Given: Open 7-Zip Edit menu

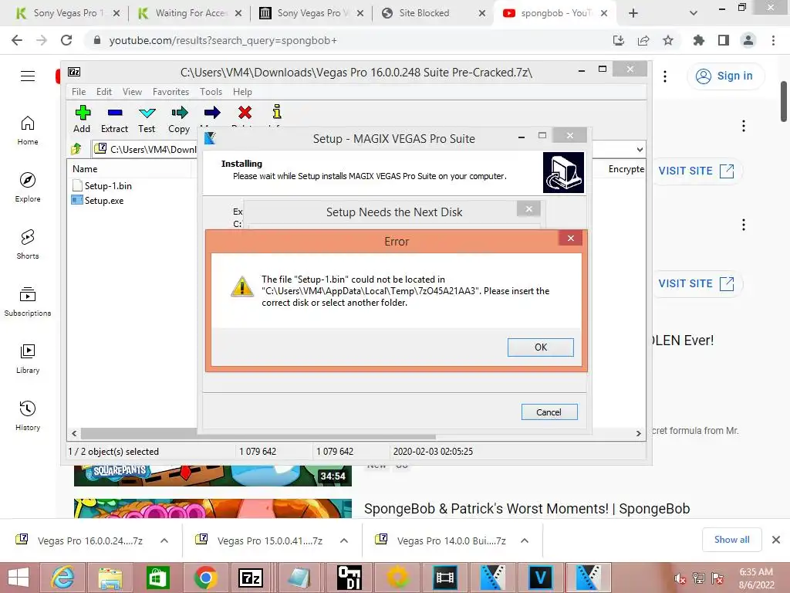Looking at the screenshot, I should (104, 92).
